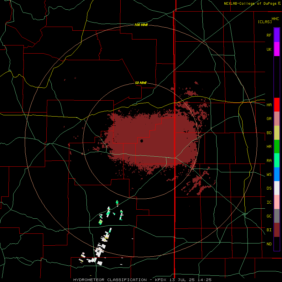Click the 100 NMI range ring label
Viewport: 282px width, 282px height.
(x=141, y=25)
